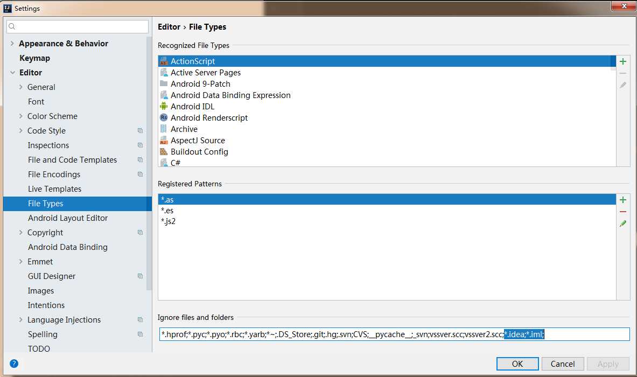Screen dimensions: 637x377
Task: Edit the registered pattern with pencil icon
Action: click(x=623, y=224)
